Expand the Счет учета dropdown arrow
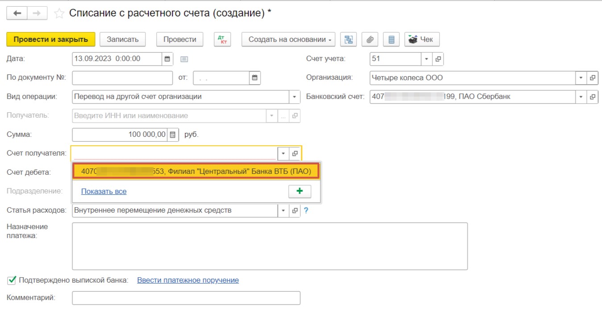Viewport: 602px width, 317px height. [426, 59]
